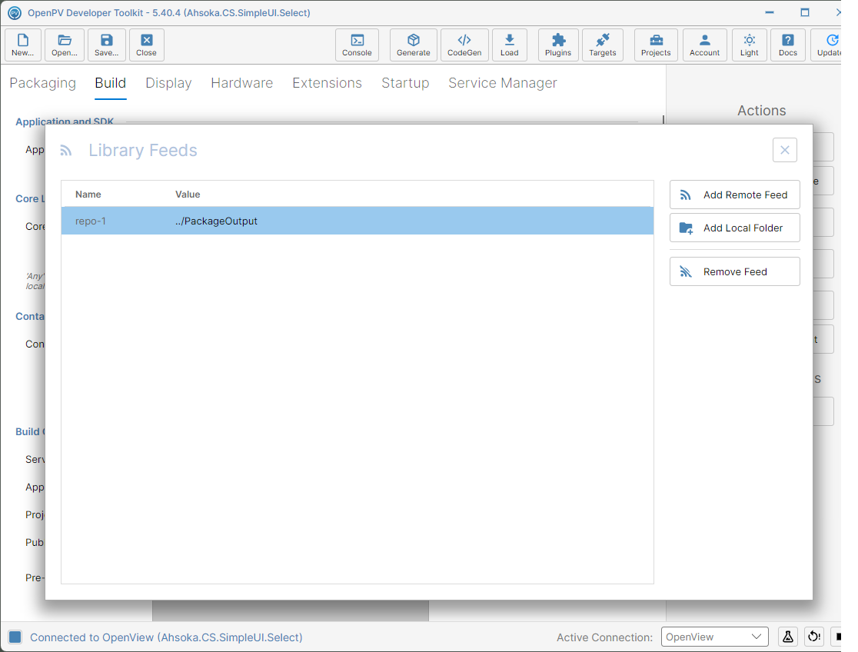This screenshot has width=858, height=652.
Task: Open the Account settings
Action: [x=705, y=45]
